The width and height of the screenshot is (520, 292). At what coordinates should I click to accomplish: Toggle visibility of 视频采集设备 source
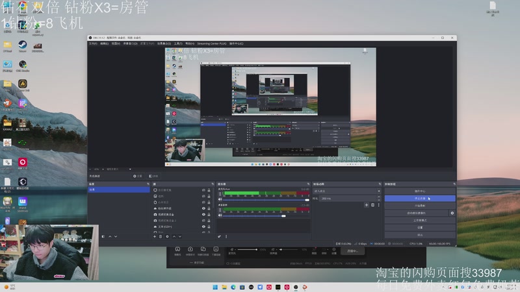point(203,215)
